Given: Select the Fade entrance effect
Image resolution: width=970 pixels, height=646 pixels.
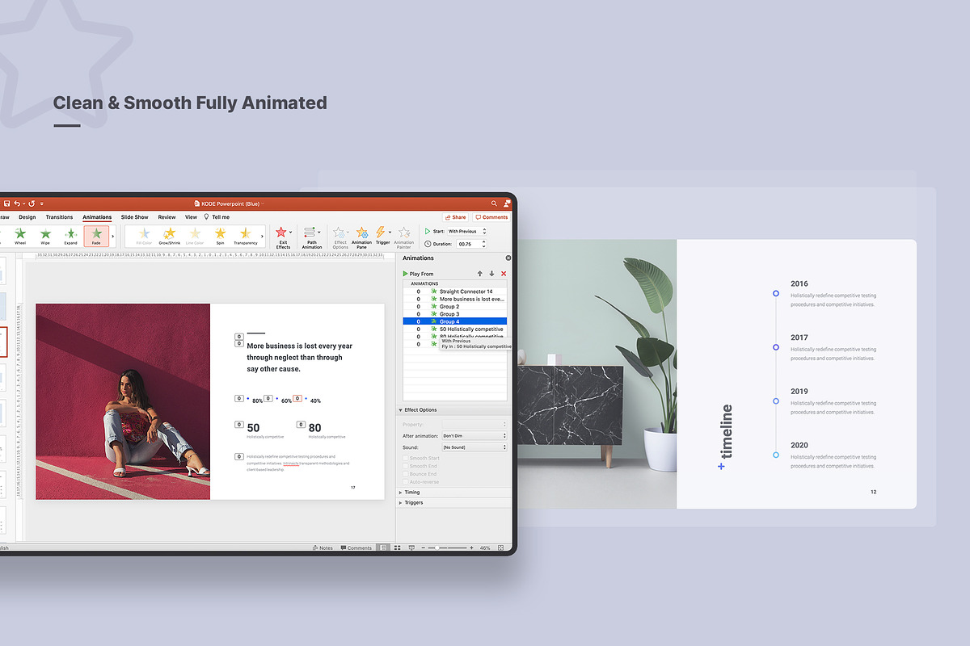Looking at the screenshot, I should [x=96, y=236].
